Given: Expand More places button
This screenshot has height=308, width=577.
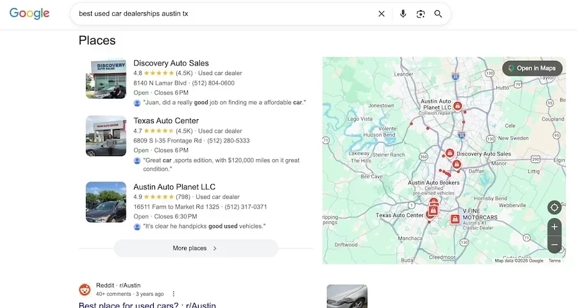Looking at the screenshot, I should pos(196,248).
